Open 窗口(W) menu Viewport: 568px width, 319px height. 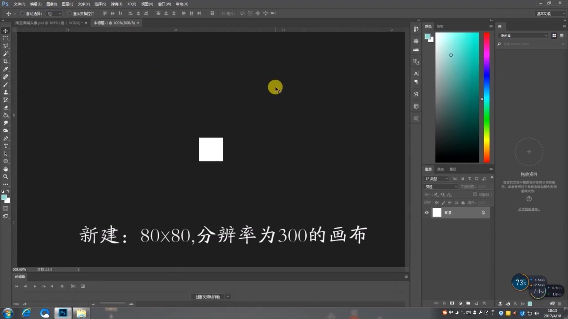[x=165, y=4]
